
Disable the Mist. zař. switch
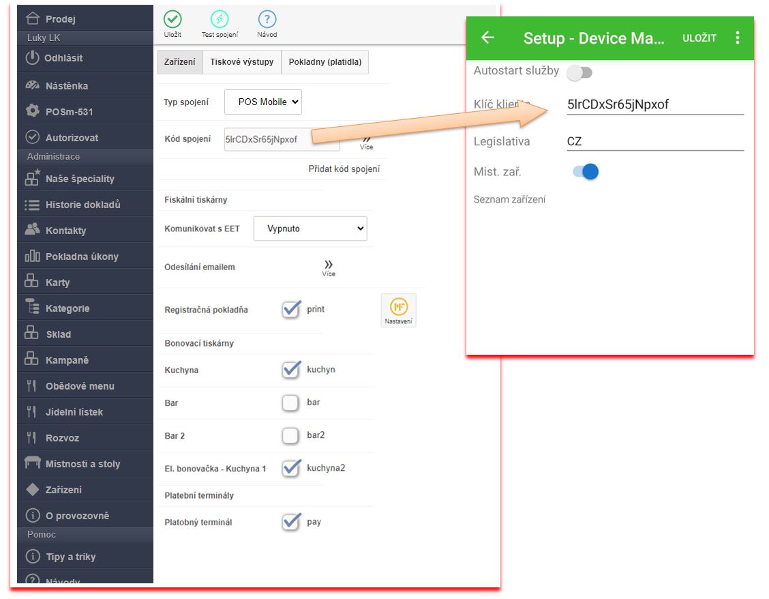[586, 172]
